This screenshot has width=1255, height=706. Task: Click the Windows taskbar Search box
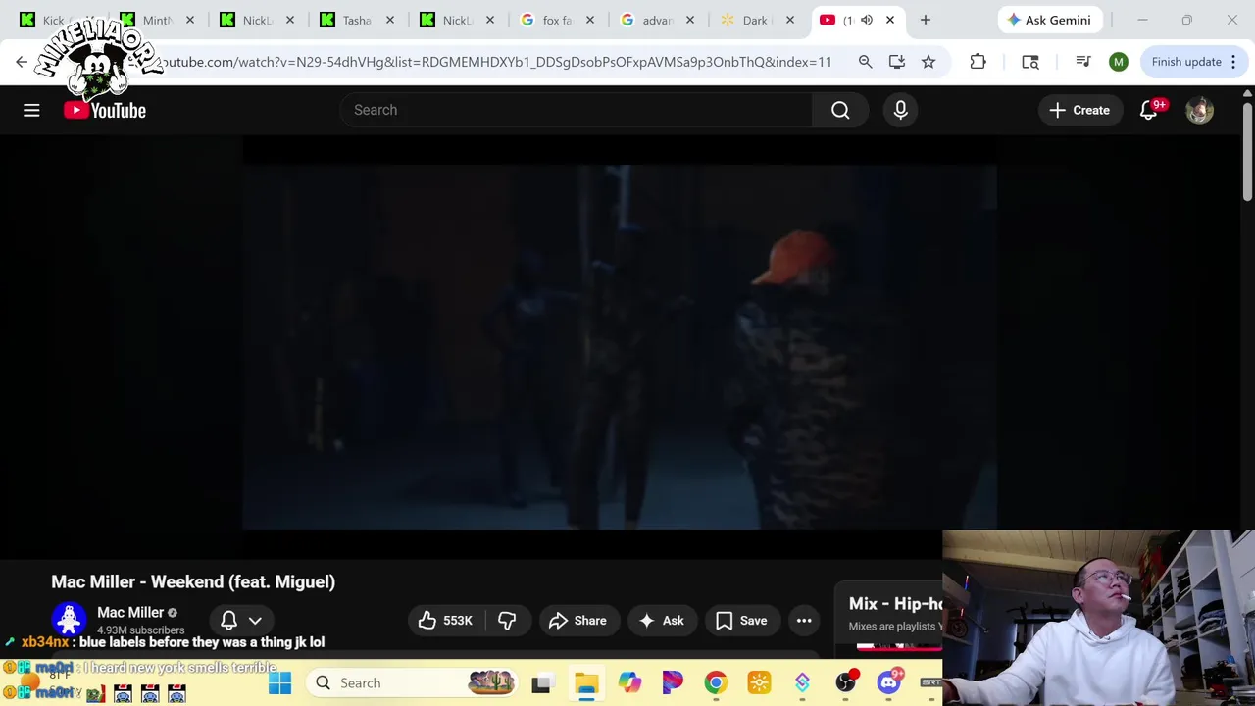pos(412,682)
